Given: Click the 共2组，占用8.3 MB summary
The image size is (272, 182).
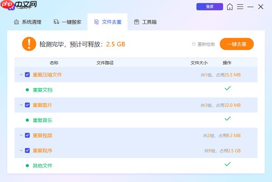Looking at the screenshot, I should (222, 135).
